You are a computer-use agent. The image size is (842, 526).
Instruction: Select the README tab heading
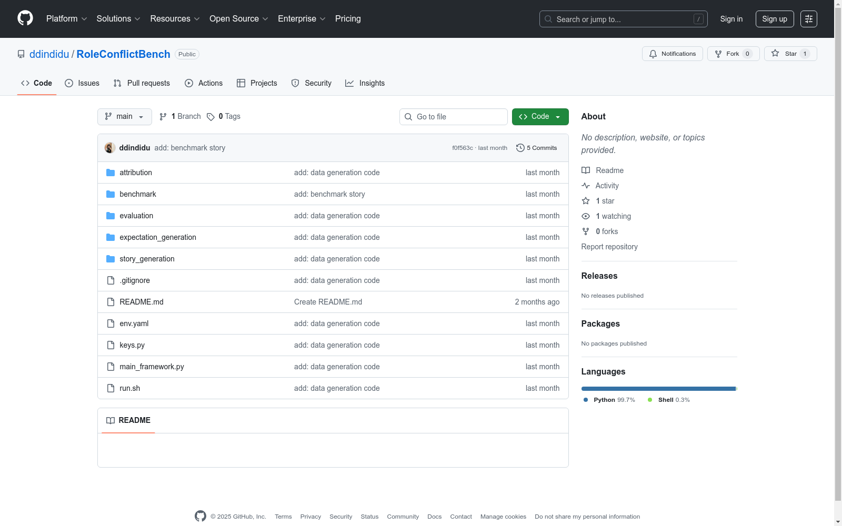[x=128, y=420]
